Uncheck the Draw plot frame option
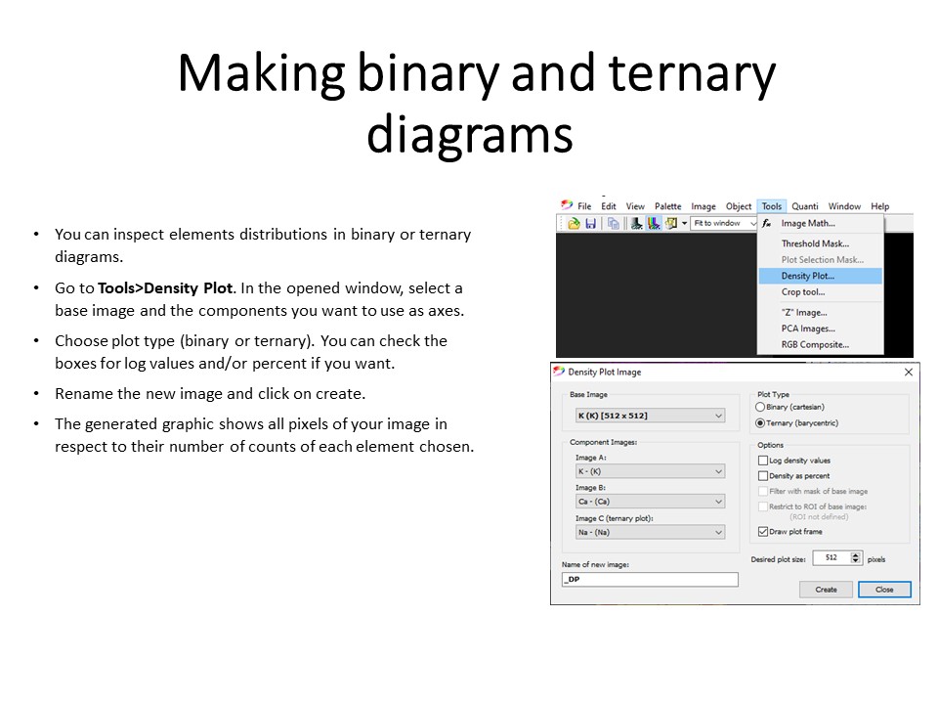 click(763, 532)
